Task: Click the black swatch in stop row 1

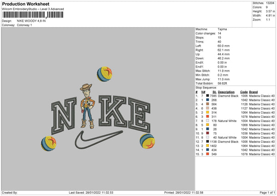Action: coord(208,96)
